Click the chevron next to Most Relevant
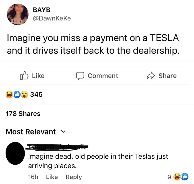The height and width of the screenshot is (184, 194). tap(63, 132)
